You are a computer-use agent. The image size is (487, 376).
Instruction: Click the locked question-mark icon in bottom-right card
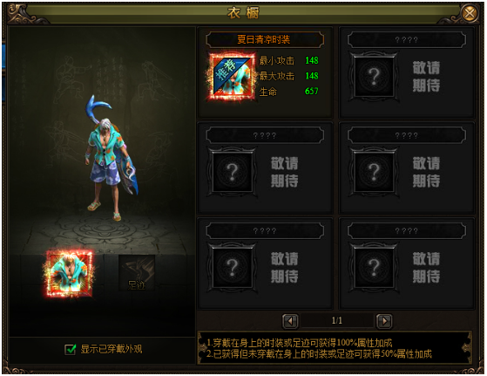point(374,268)
